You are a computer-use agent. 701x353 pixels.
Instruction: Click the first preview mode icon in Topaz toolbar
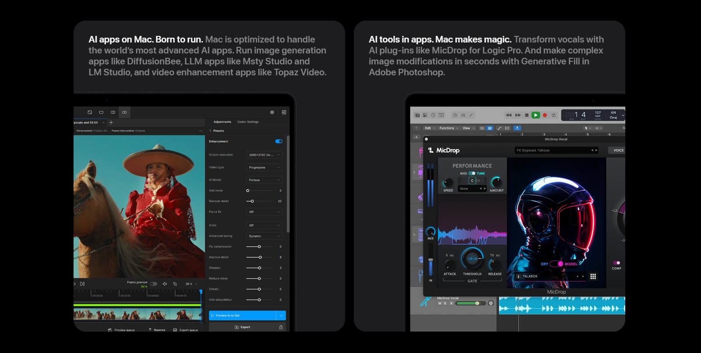pyautogui.click(x=90, y=113)
